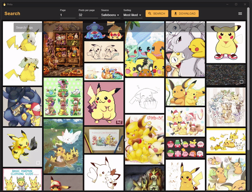
Task: Click the Page label text
Action: pos(63,10)
